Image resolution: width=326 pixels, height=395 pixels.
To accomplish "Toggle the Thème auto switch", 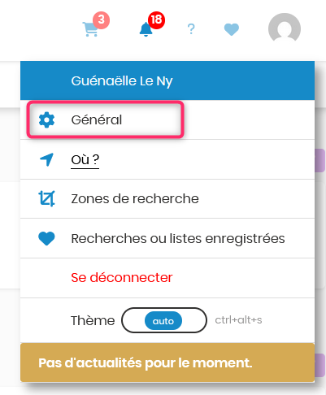I will click(x=164, y=320).
